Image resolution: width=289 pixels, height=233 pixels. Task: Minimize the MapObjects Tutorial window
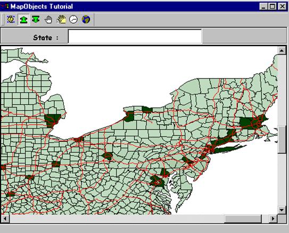(x=263, y=6)
